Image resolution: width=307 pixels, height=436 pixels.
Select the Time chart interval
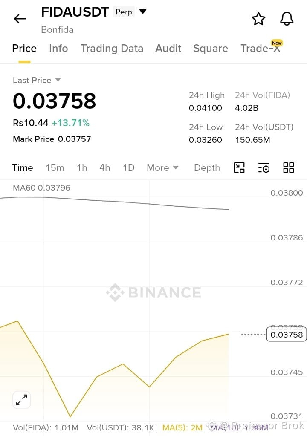point(23,167)
